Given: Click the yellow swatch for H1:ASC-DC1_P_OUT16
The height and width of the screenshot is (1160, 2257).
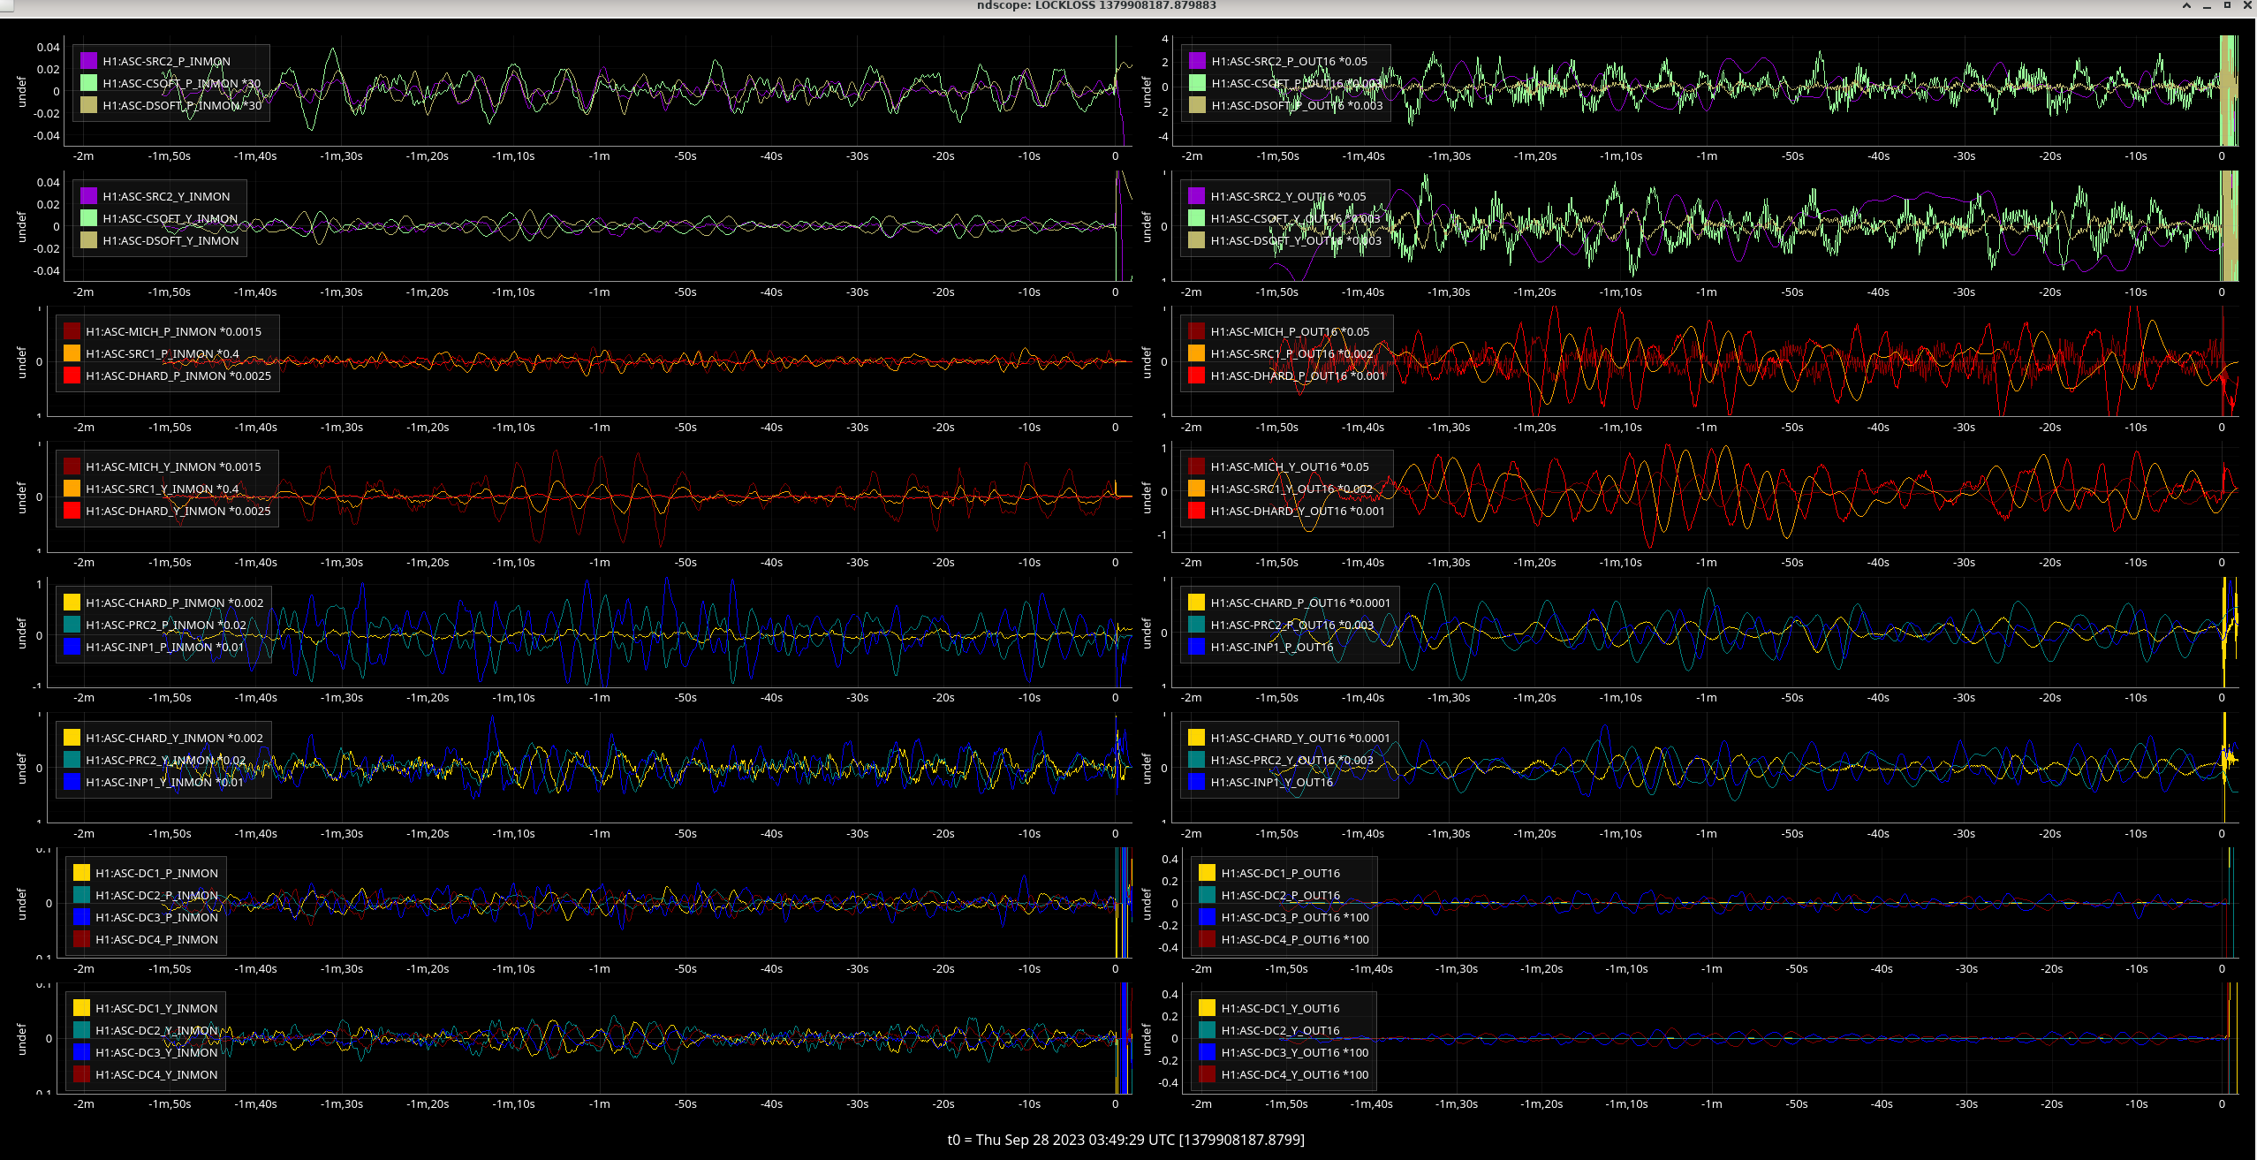Looking at the screenshot, I should (1207, 873).
